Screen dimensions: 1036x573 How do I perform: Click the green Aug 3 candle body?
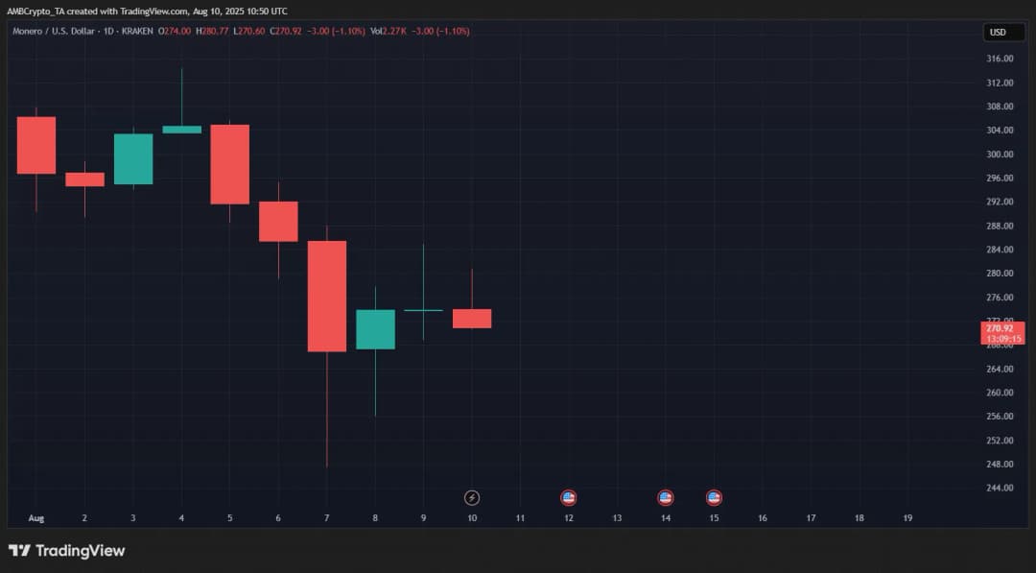(x=133, y=158)
